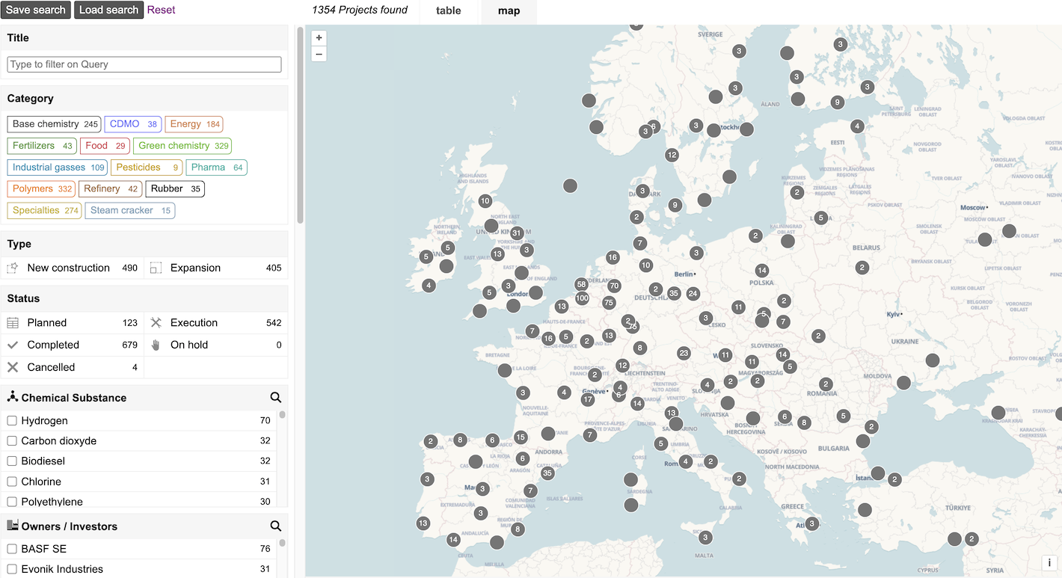Click the Title query input field
The width and height of the screenshot is (1062, 578).
144,64
